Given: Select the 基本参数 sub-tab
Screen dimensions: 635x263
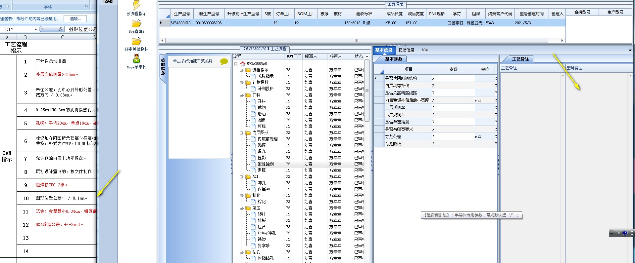Looking at the screenshot, I should click(393, 59).
